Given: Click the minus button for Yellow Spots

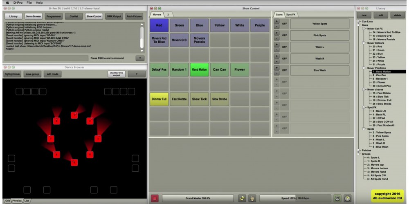Looking at the screenshot, I should click(276, 26).
